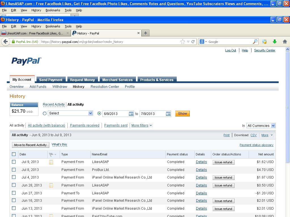Click the What's this link
290x217 pixels.
point(59,144)
